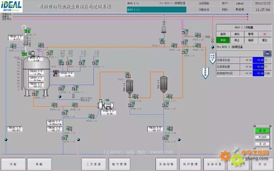Edit blue 控温设定值 input value
Screen dimensions: 274x171
coord(258,60)
